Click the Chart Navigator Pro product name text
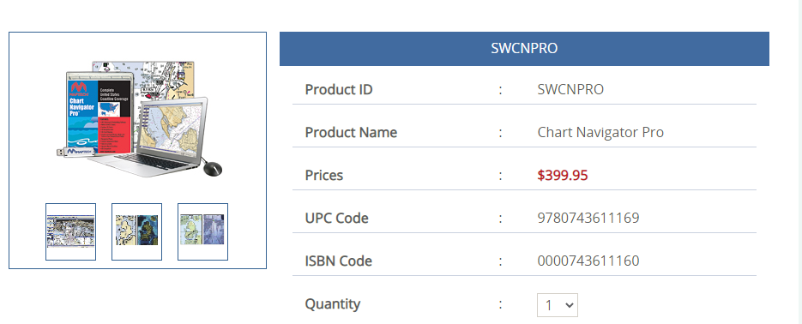The image size is (802, 324). coord(600,132)
